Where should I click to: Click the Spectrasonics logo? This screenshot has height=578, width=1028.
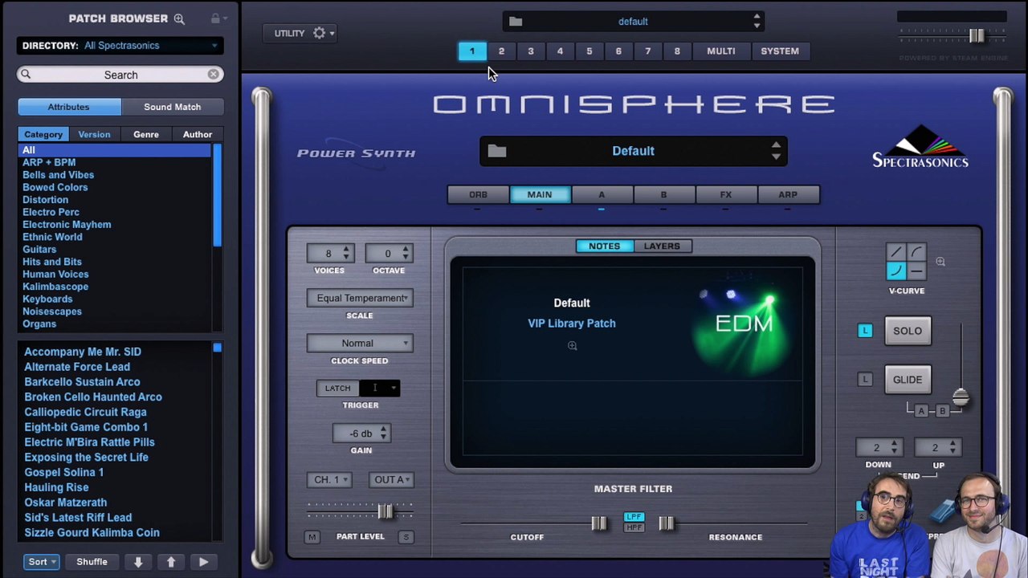pos(920,146)
